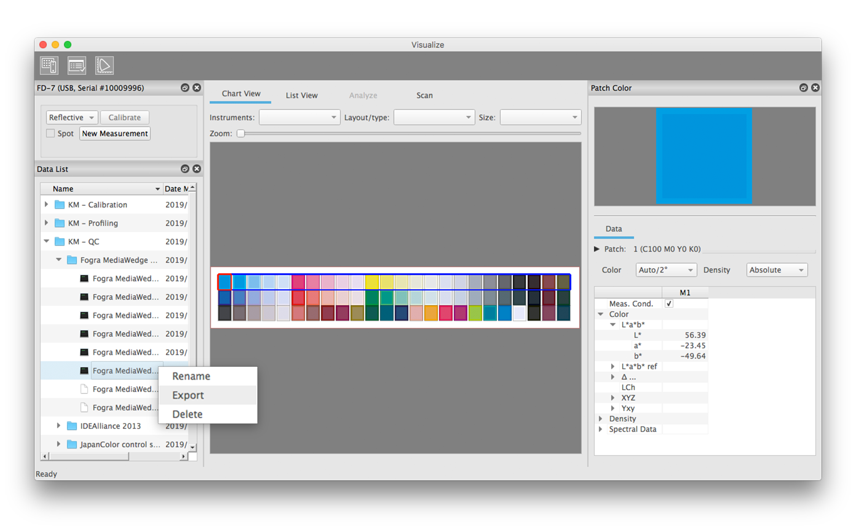Expand the KM - Calibration folder

coord(46,204)
